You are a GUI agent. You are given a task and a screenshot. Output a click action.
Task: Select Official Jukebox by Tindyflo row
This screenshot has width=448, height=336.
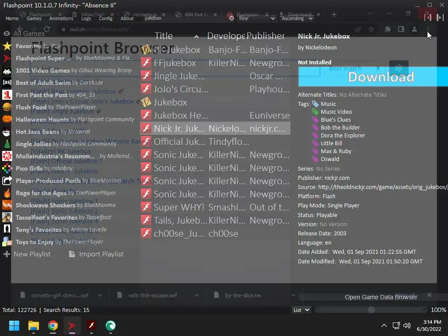215,142
